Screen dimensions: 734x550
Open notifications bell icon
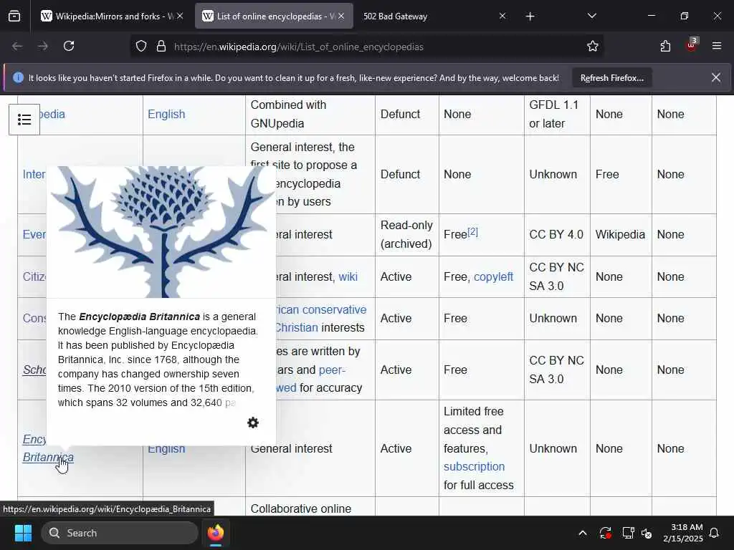coord(715,533)
